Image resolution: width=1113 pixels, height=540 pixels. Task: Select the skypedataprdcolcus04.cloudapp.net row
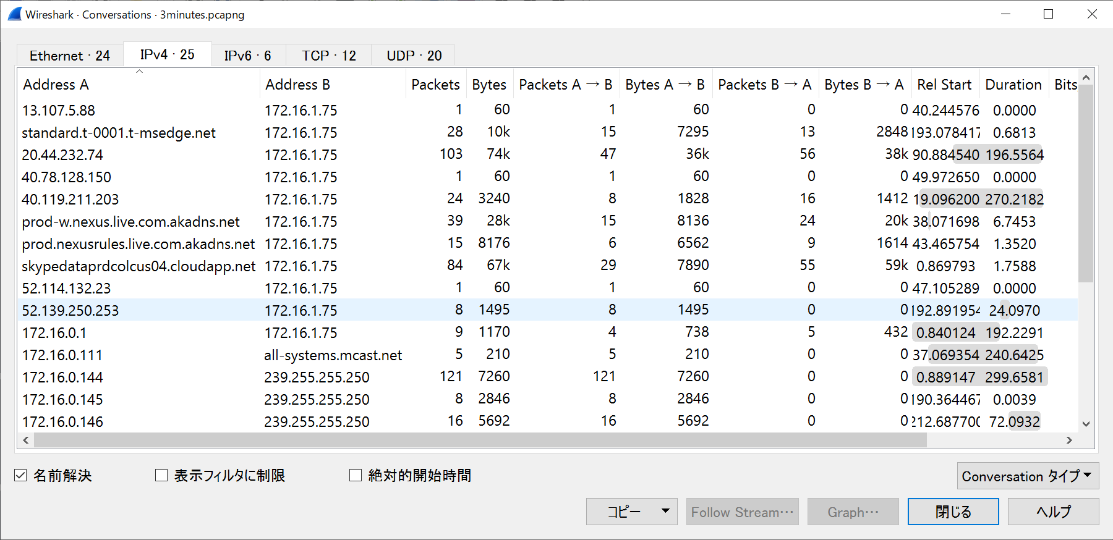pos(548,266)
